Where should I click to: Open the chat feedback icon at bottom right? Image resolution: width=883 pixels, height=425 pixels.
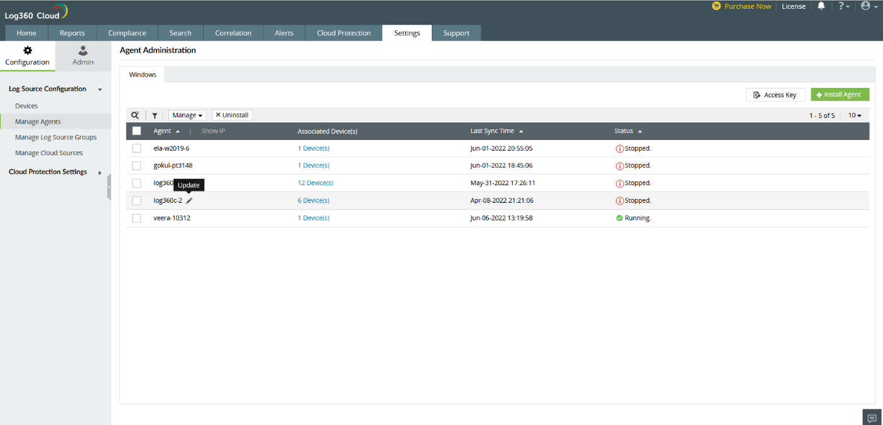pyautogui.click(x=872, y=418)
